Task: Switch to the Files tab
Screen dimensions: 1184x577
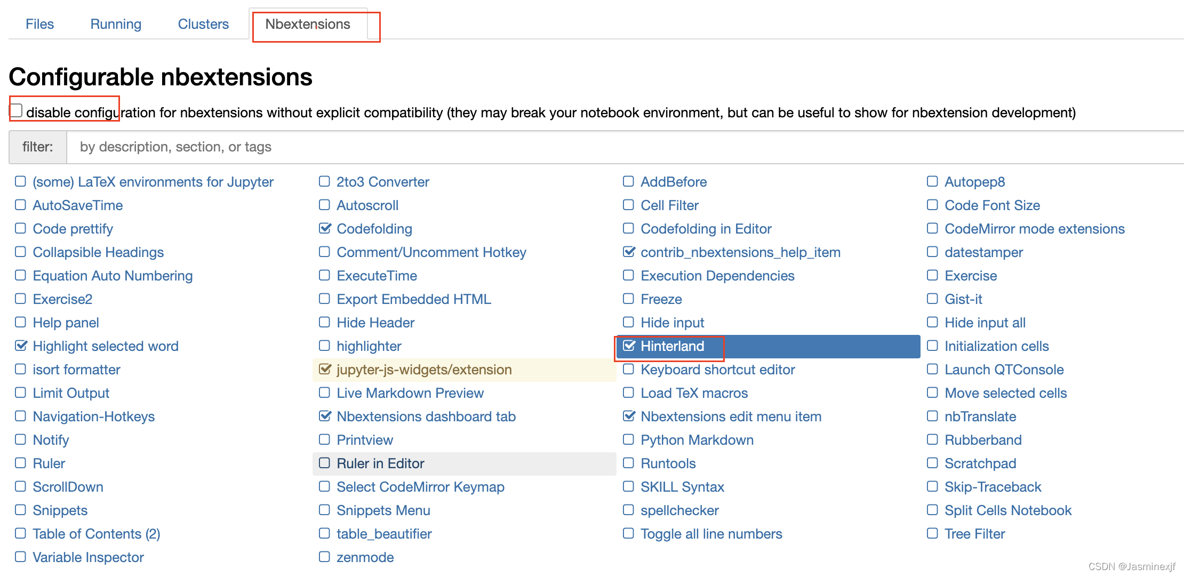Action: [x=39, y=24]
